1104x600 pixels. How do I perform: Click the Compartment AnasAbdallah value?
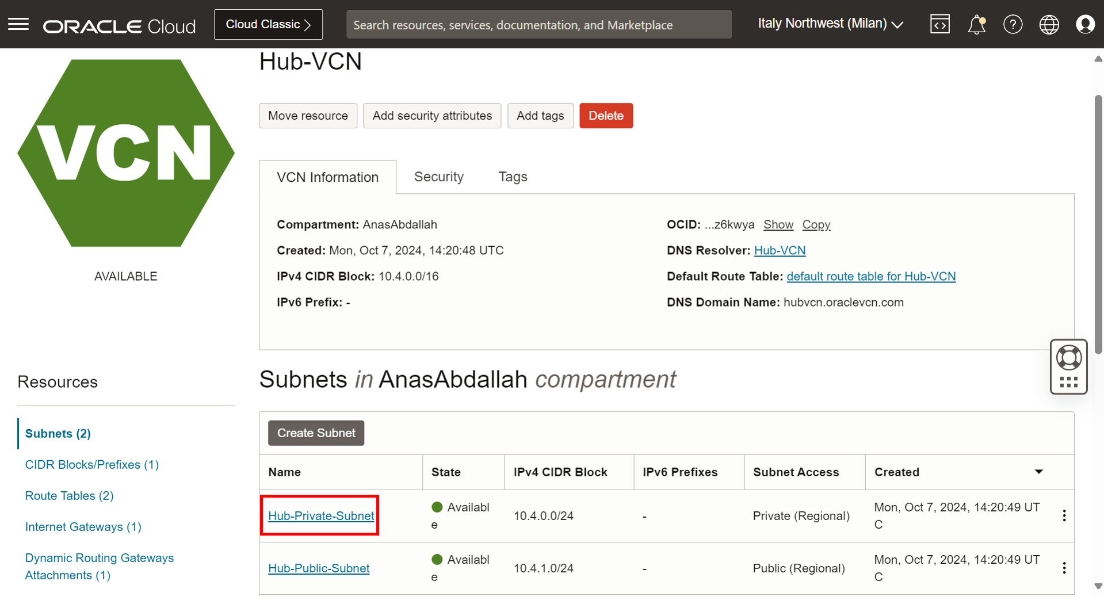click(400, 224)
